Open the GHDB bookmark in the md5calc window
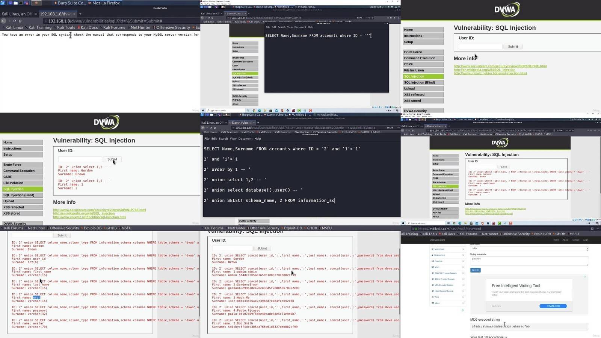Viewport: 601px width, 338px height. [x=560, y=234]
